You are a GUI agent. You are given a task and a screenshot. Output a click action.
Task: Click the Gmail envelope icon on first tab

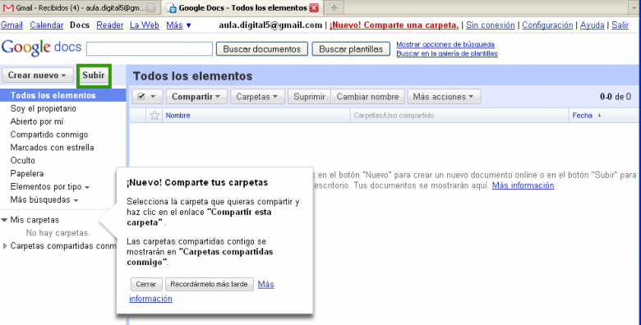tap(8, 7)
